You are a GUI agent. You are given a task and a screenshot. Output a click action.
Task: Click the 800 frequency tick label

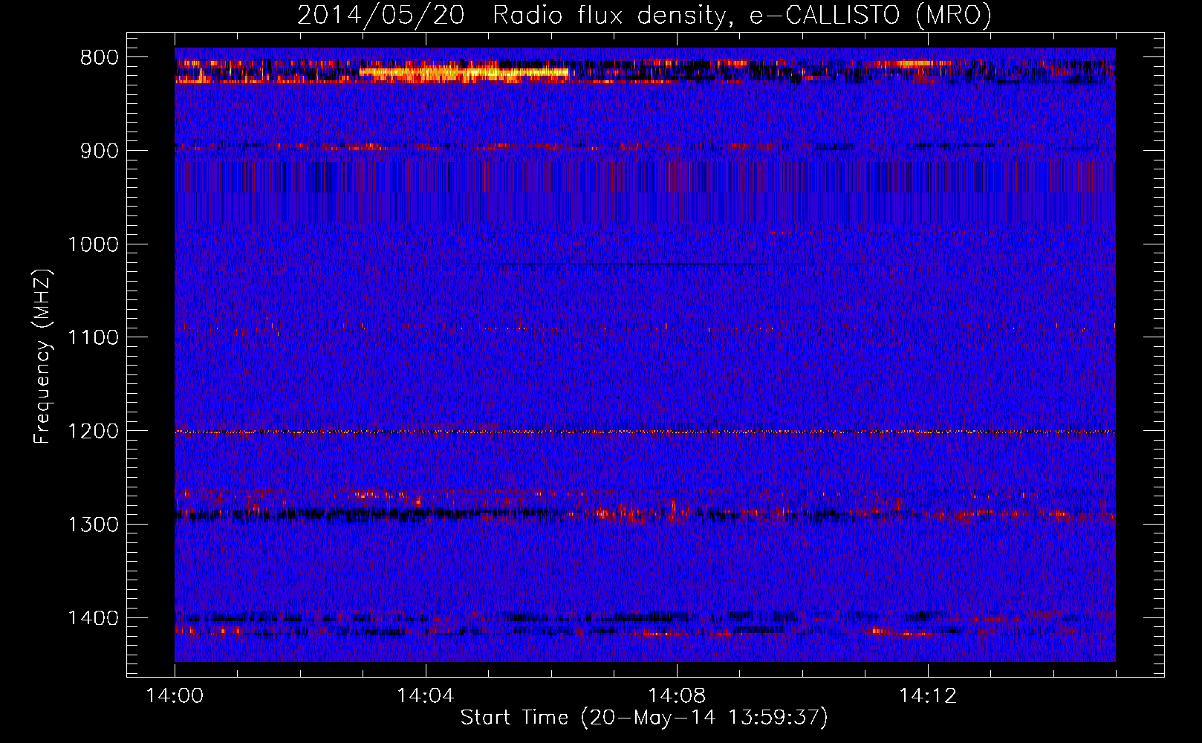point(100,58)
